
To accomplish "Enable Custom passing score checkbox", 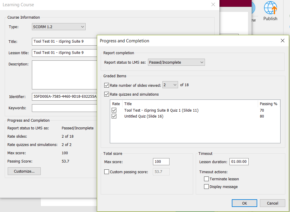I will coord(107,172).
